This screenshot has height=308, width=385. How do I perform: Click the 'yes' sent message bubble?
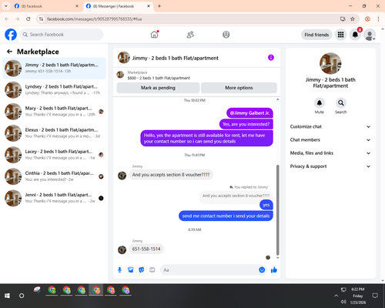[x=266, y=205]
